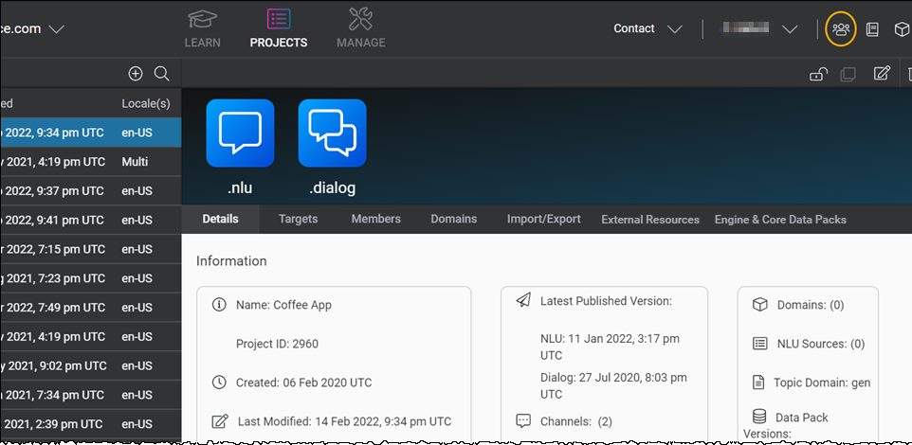Switch to the Members tab

click(375, 219)
